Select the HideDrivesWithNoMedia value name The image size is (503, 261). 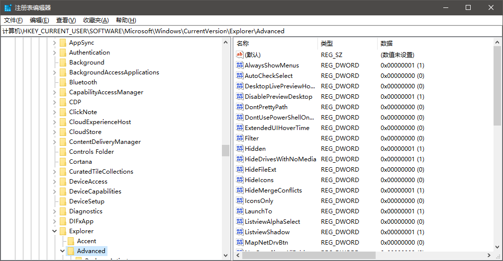[281, 159]
